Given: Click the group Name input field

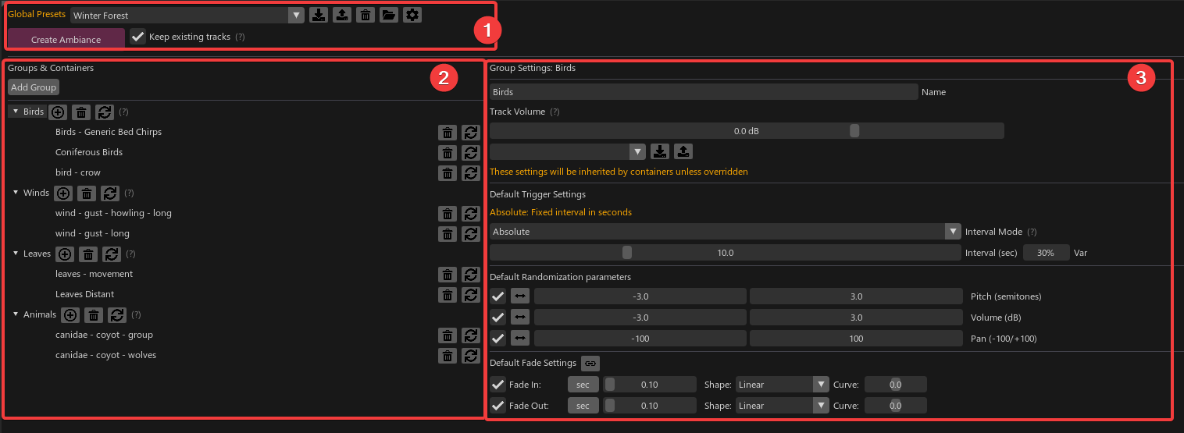Looking at the screenshot, I should tap(704, 92).
